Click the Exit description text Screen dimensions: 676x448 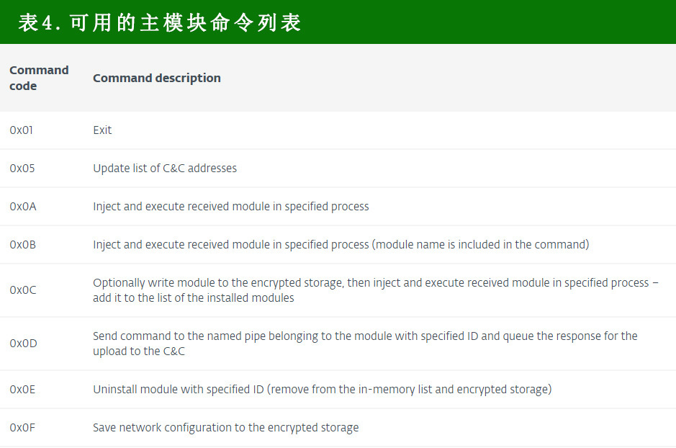click(x=102, y=130)
